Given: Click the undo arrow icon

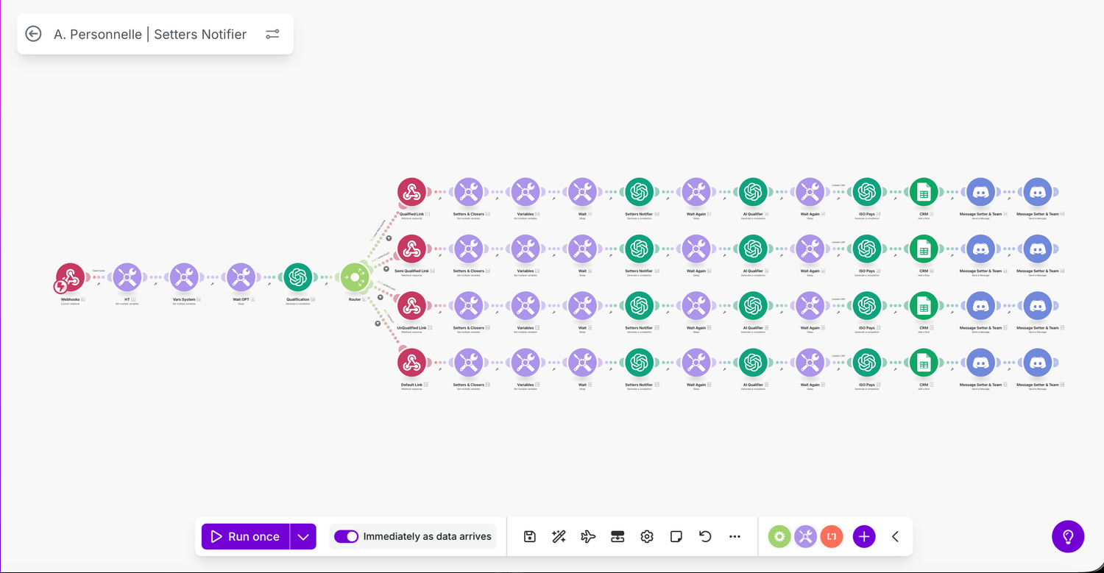Looking at the screenshot, I should [x=705, y=537].
